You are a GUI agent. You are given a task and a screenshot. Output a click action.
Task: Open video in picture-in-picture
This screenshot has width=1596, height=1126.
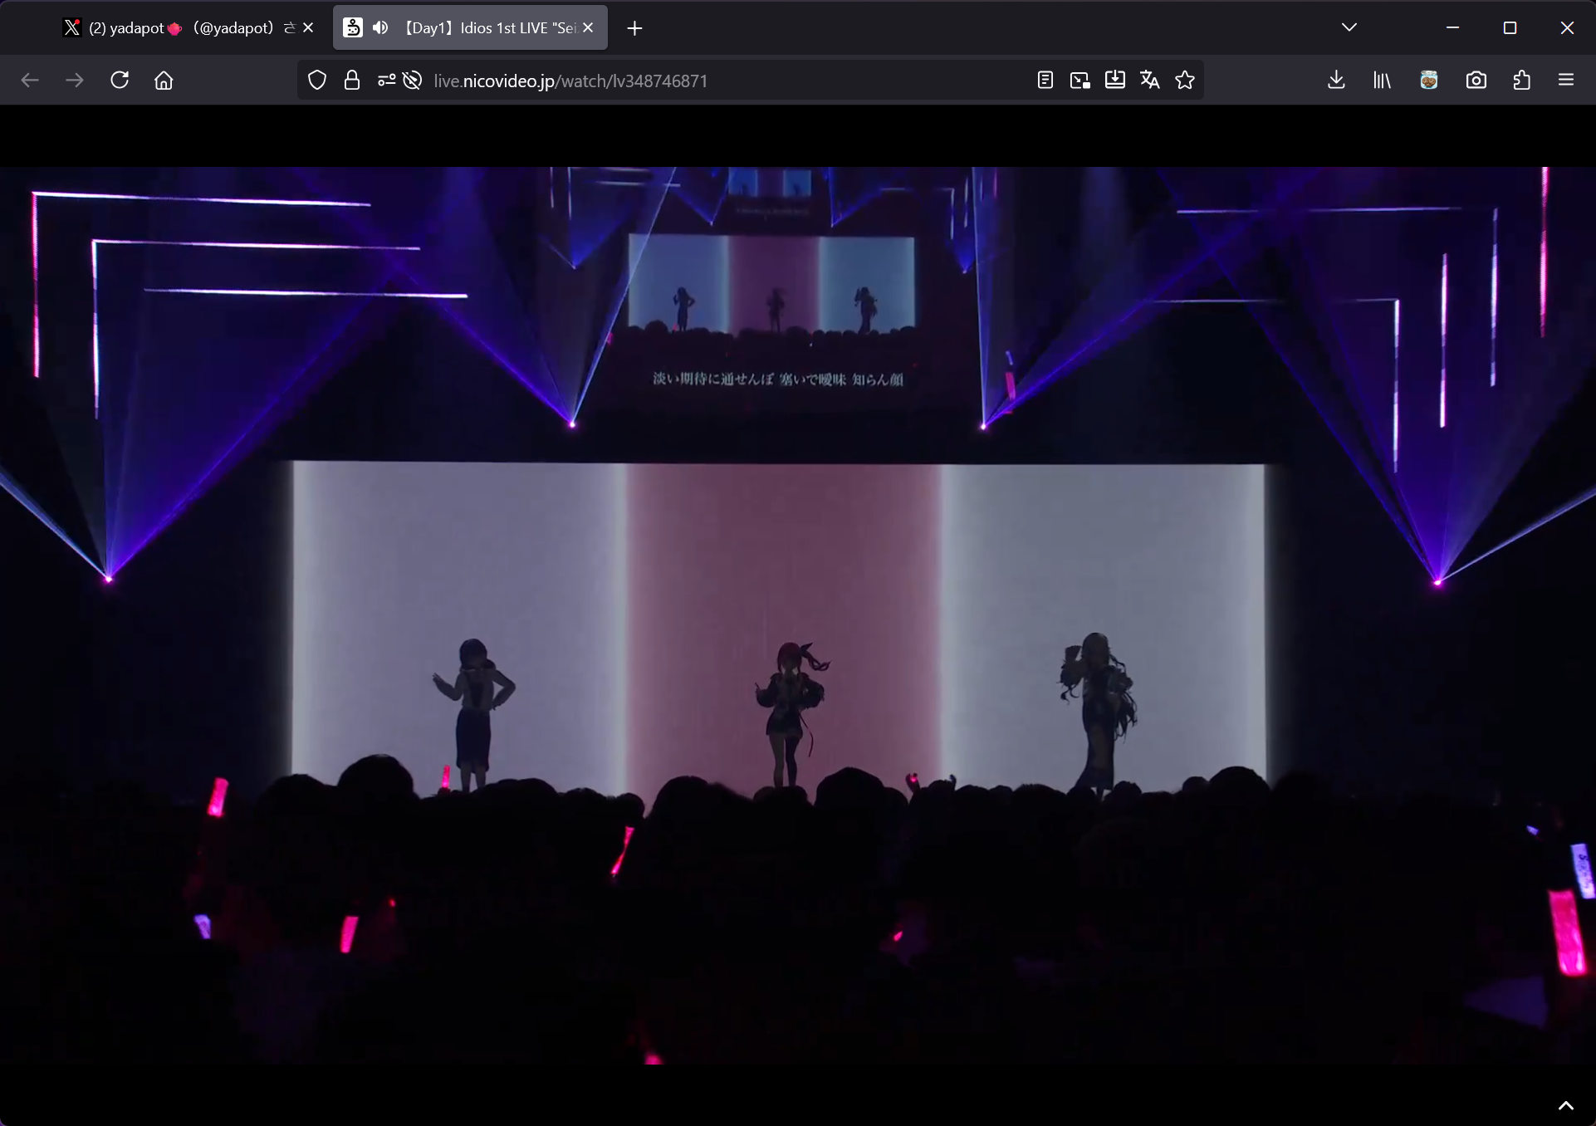point(1080,81)
